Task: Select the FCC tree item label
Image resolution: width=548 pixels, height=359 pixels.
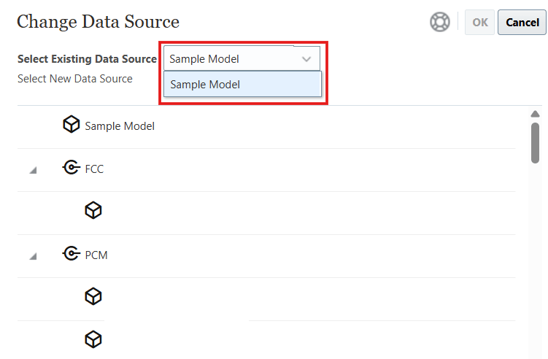Action: (95, 169)
